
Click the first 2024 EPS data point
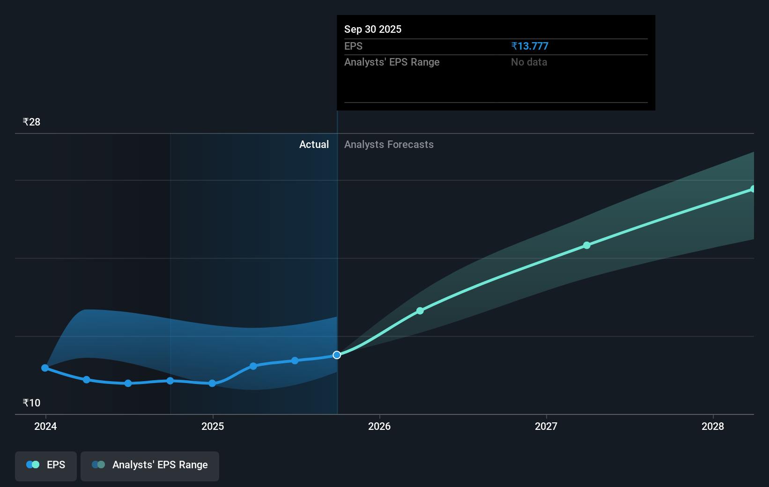pos(44,368)
